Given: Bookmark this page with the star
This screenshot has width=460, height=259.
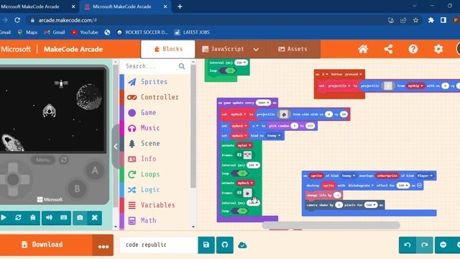Looking at the screenshot, I should point(415,20).
